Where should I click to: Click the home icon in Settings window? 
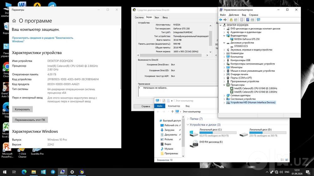point(14,21)
